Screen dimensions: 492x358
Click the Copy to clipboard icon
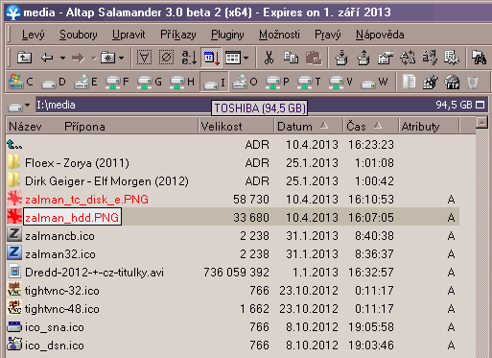pyautogui.click(x=291, y=58)
